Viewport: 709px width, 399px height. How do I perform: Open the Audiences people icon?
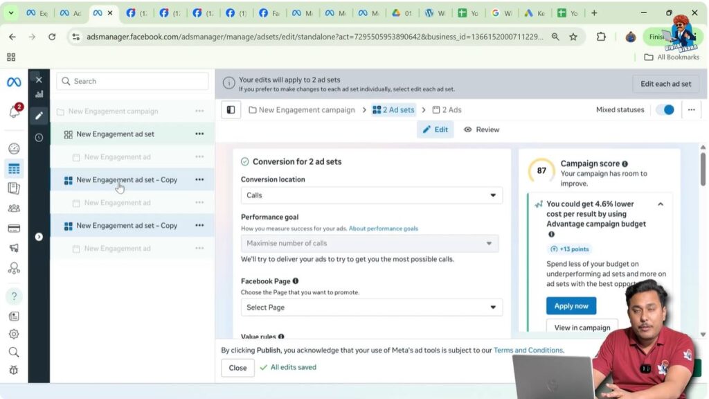pos(14,207)
